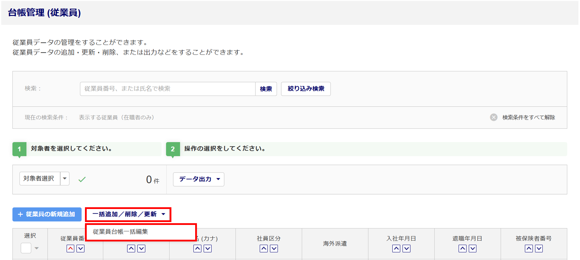Expand the arrow next to select-all checkbox
Screen dimensions: 580x260
[x=37, y=248]
